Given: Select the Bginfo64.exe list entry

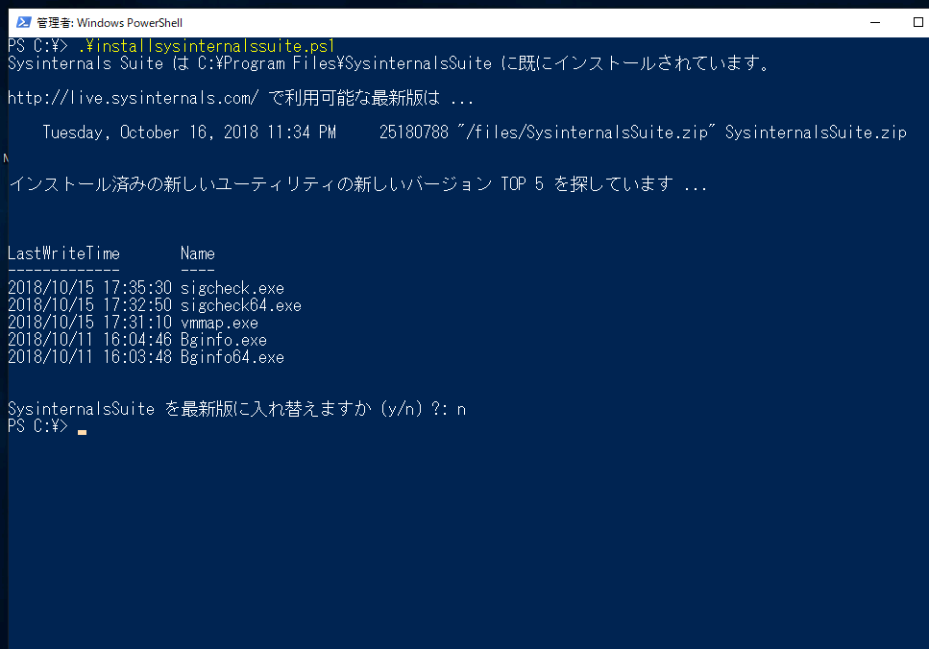Looking at the screenshot, I should point(231,356).
